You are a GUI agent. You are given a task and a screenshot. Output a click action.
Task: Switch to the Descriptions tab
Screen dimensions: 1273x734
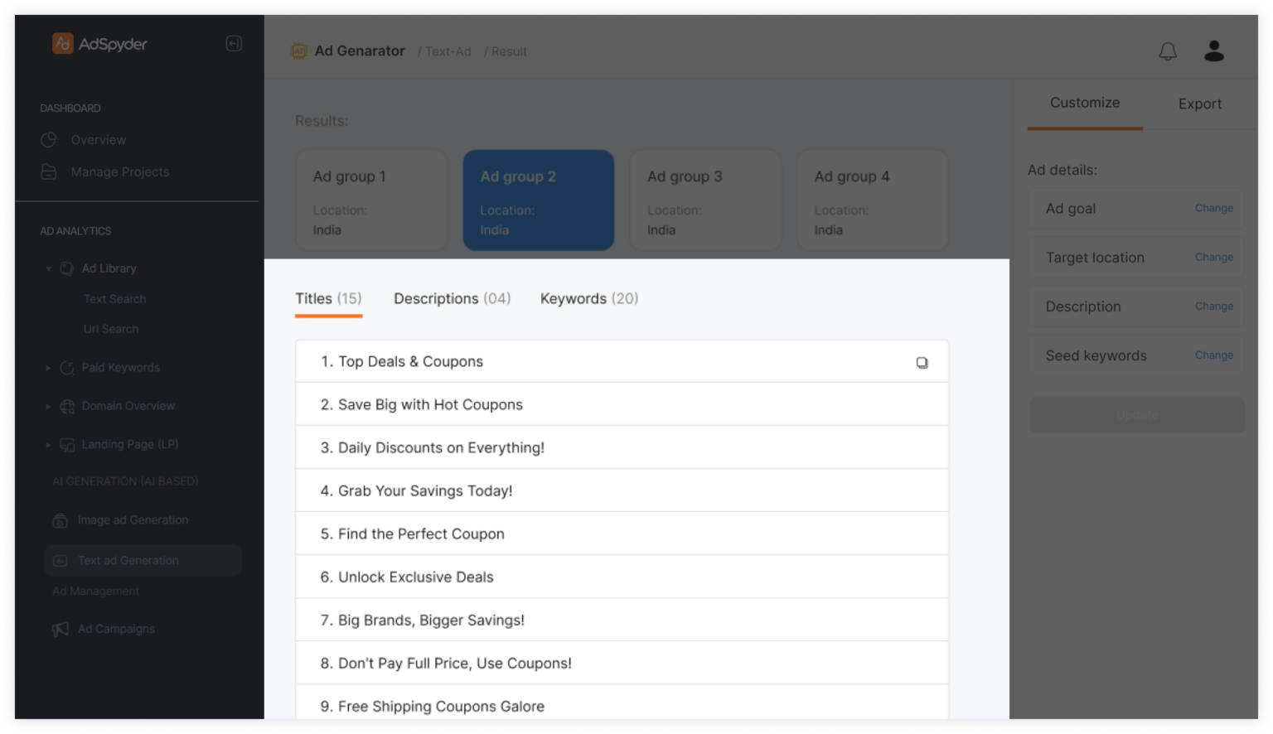click(452, 299)
